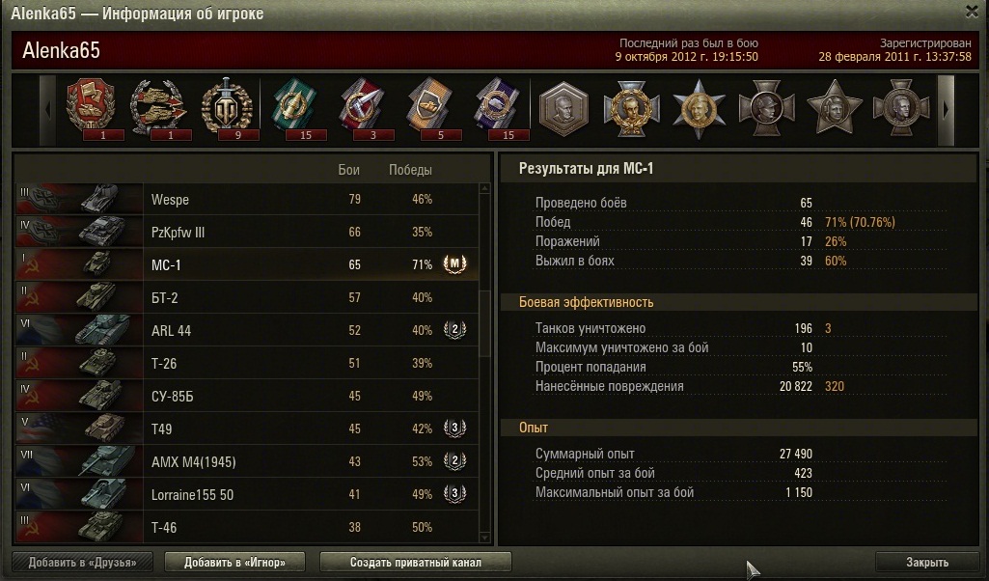Select the green ribbon medal showing 15
Viewport: 989px width, 581px height.
(295, 107)
